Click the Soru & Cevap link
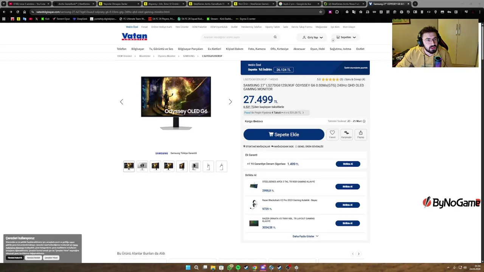This screenshot has width=484, height=272. (355, 79)
